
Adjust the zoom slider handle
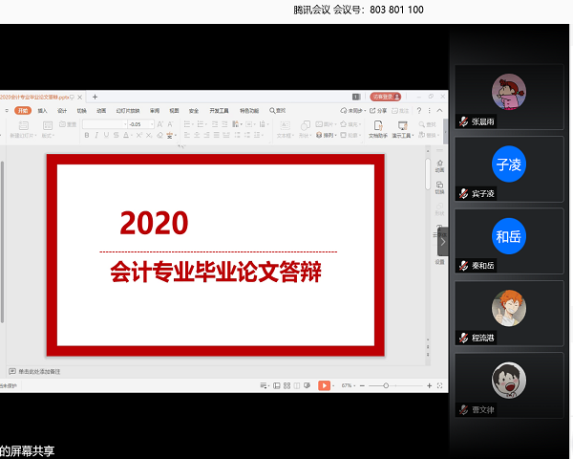click(386, 385)
